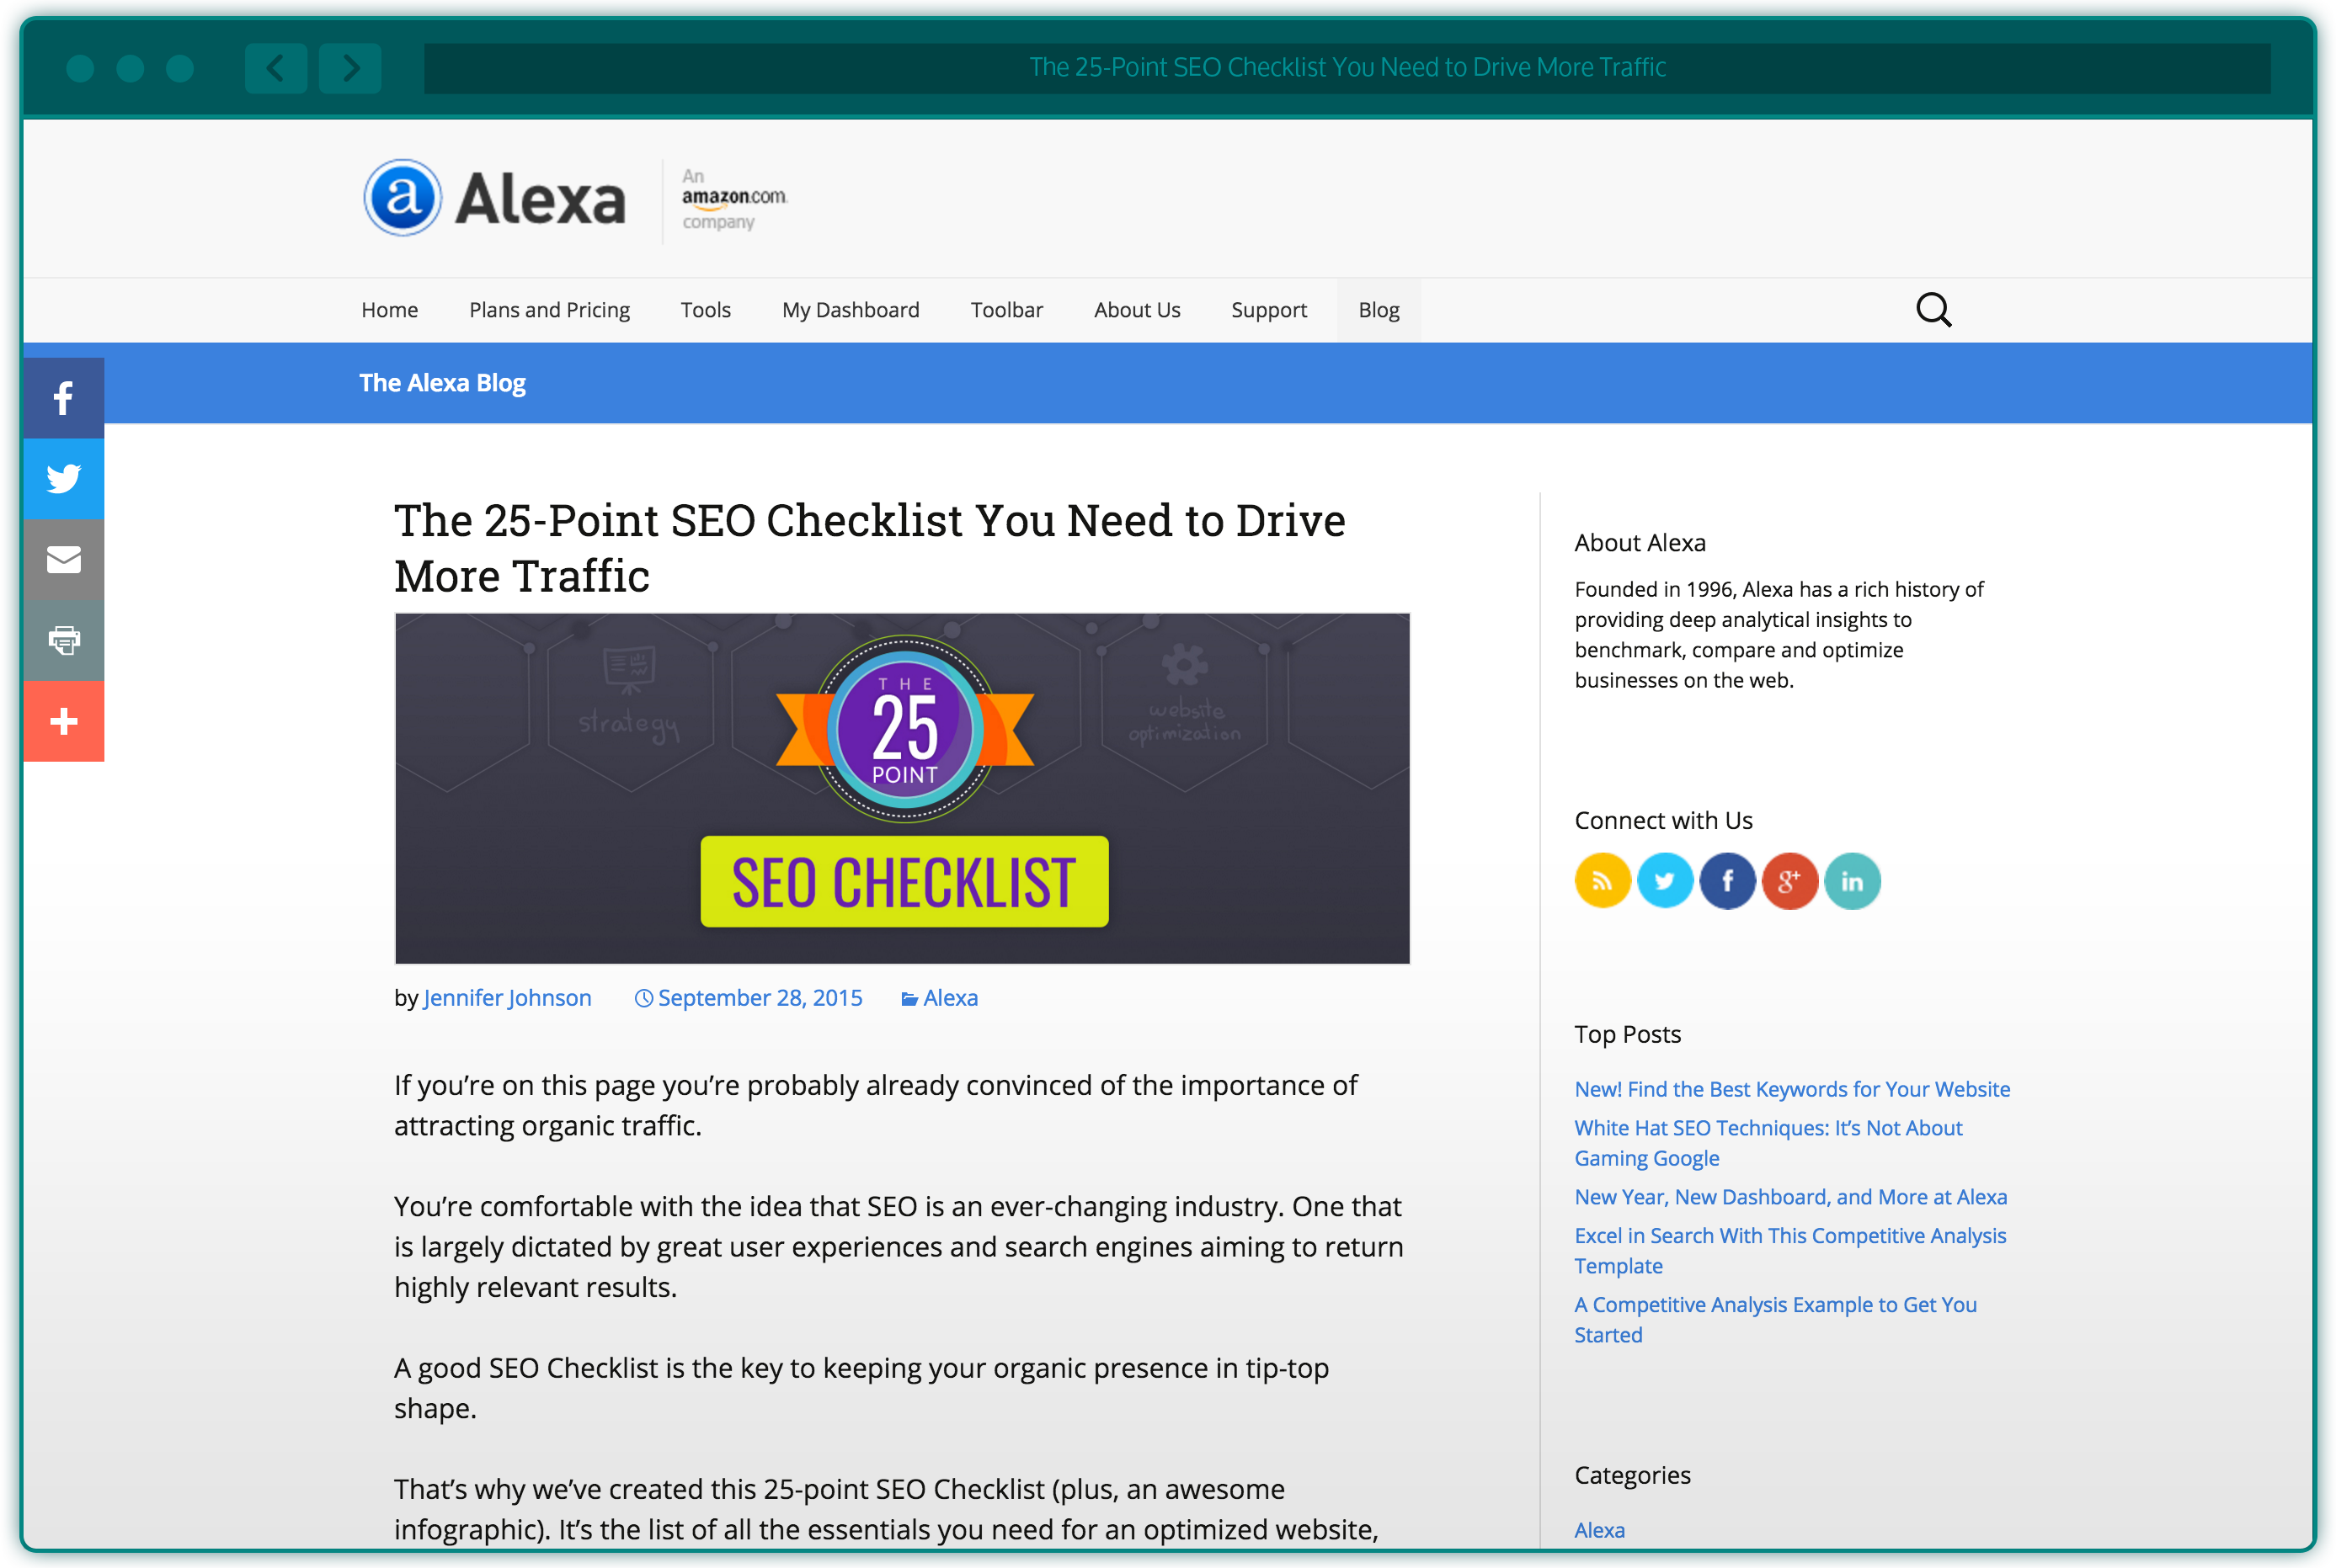Image resolution: width=2336 pixels, height=1568 pixels.
Task: Click the September 28, 2015 date link
Action: click(760, 998)
